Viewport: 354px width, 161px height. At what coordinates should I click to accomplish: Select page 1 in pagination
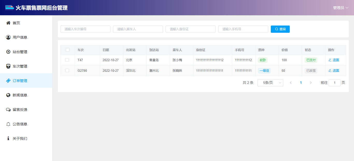(301, 83)
